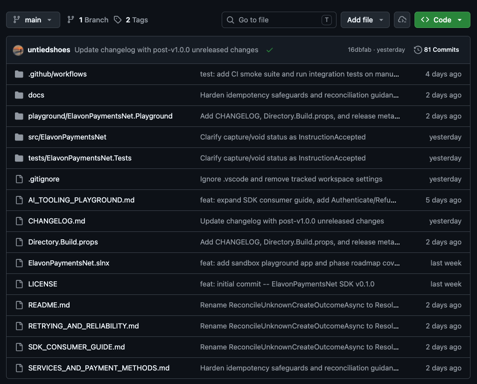Open the CHANGELOG.md file
The height and width of the screenshot is (384, 477).
(x=56, y=221)
